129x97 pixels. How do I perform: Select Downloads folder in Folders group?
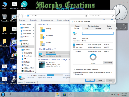[47, 37]
